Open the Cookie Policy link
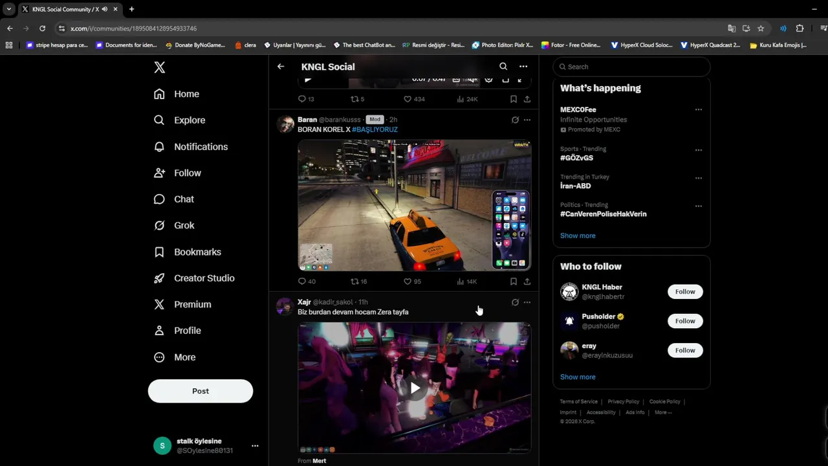This screenshot has height=466, width=828. pos(664,402)
